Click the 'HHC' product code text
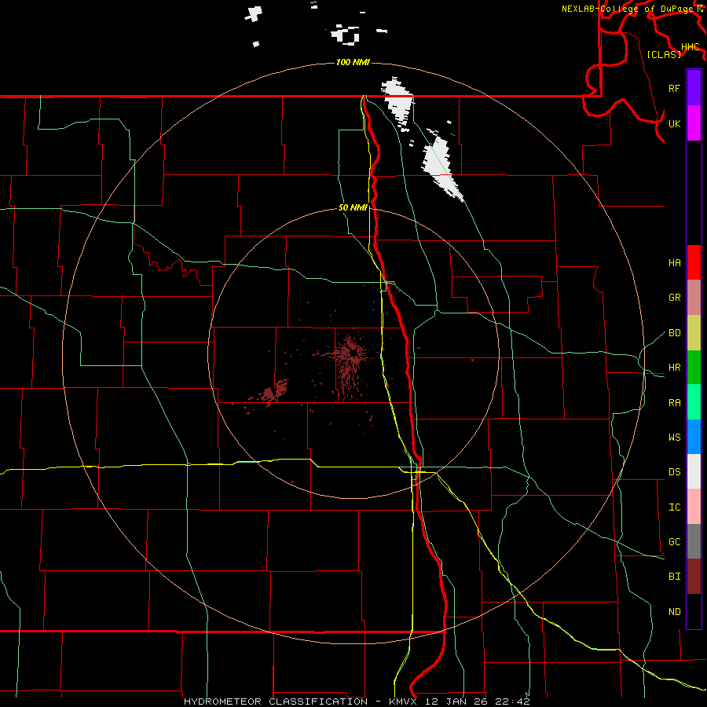 coord(690,47)
